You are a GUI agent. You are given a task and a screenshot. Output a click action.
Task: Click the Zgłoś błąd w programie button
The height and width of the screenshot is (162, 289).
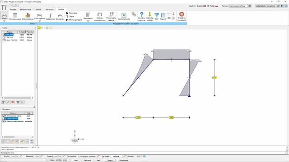(x=266, y=6)
